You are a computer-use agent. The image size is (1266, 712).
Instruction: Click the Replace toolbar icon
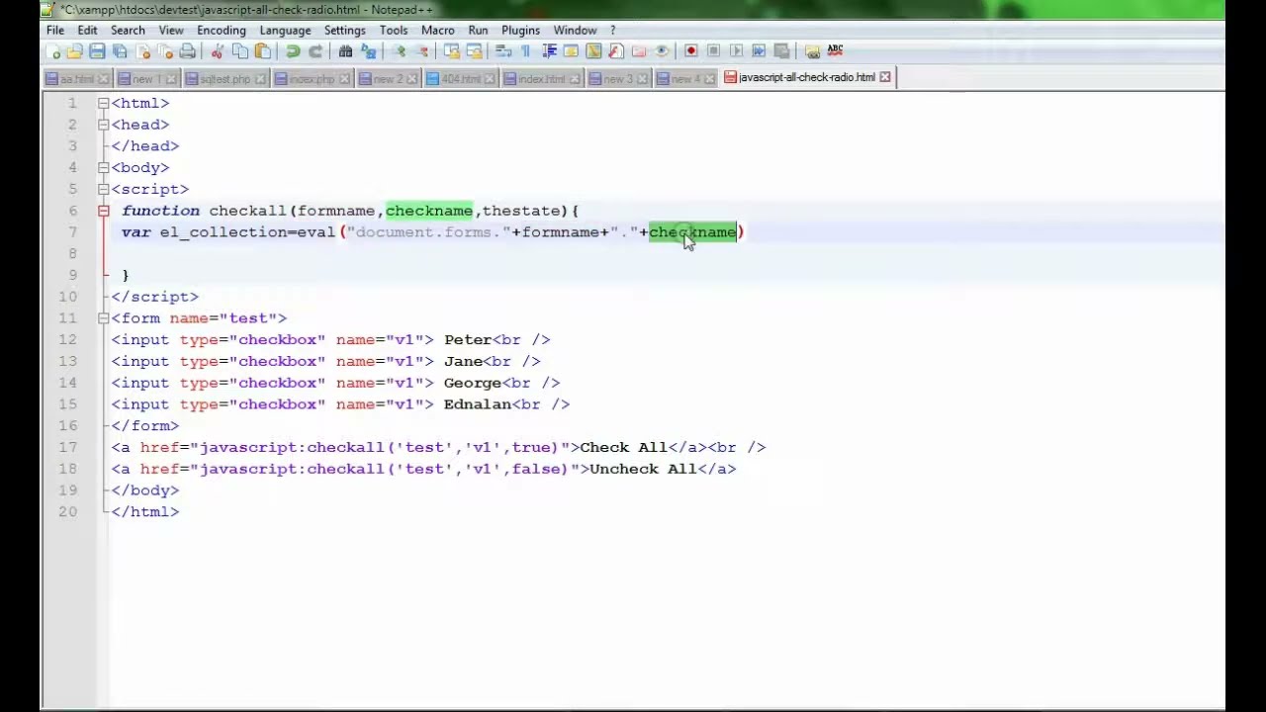(x=369, y=51)
